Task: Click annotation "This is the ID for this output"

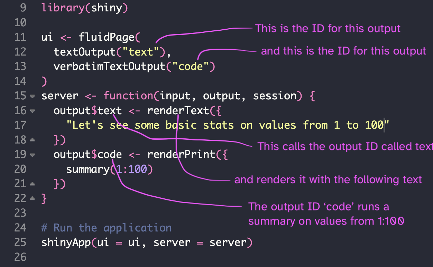Action: [x=328, y=28]
